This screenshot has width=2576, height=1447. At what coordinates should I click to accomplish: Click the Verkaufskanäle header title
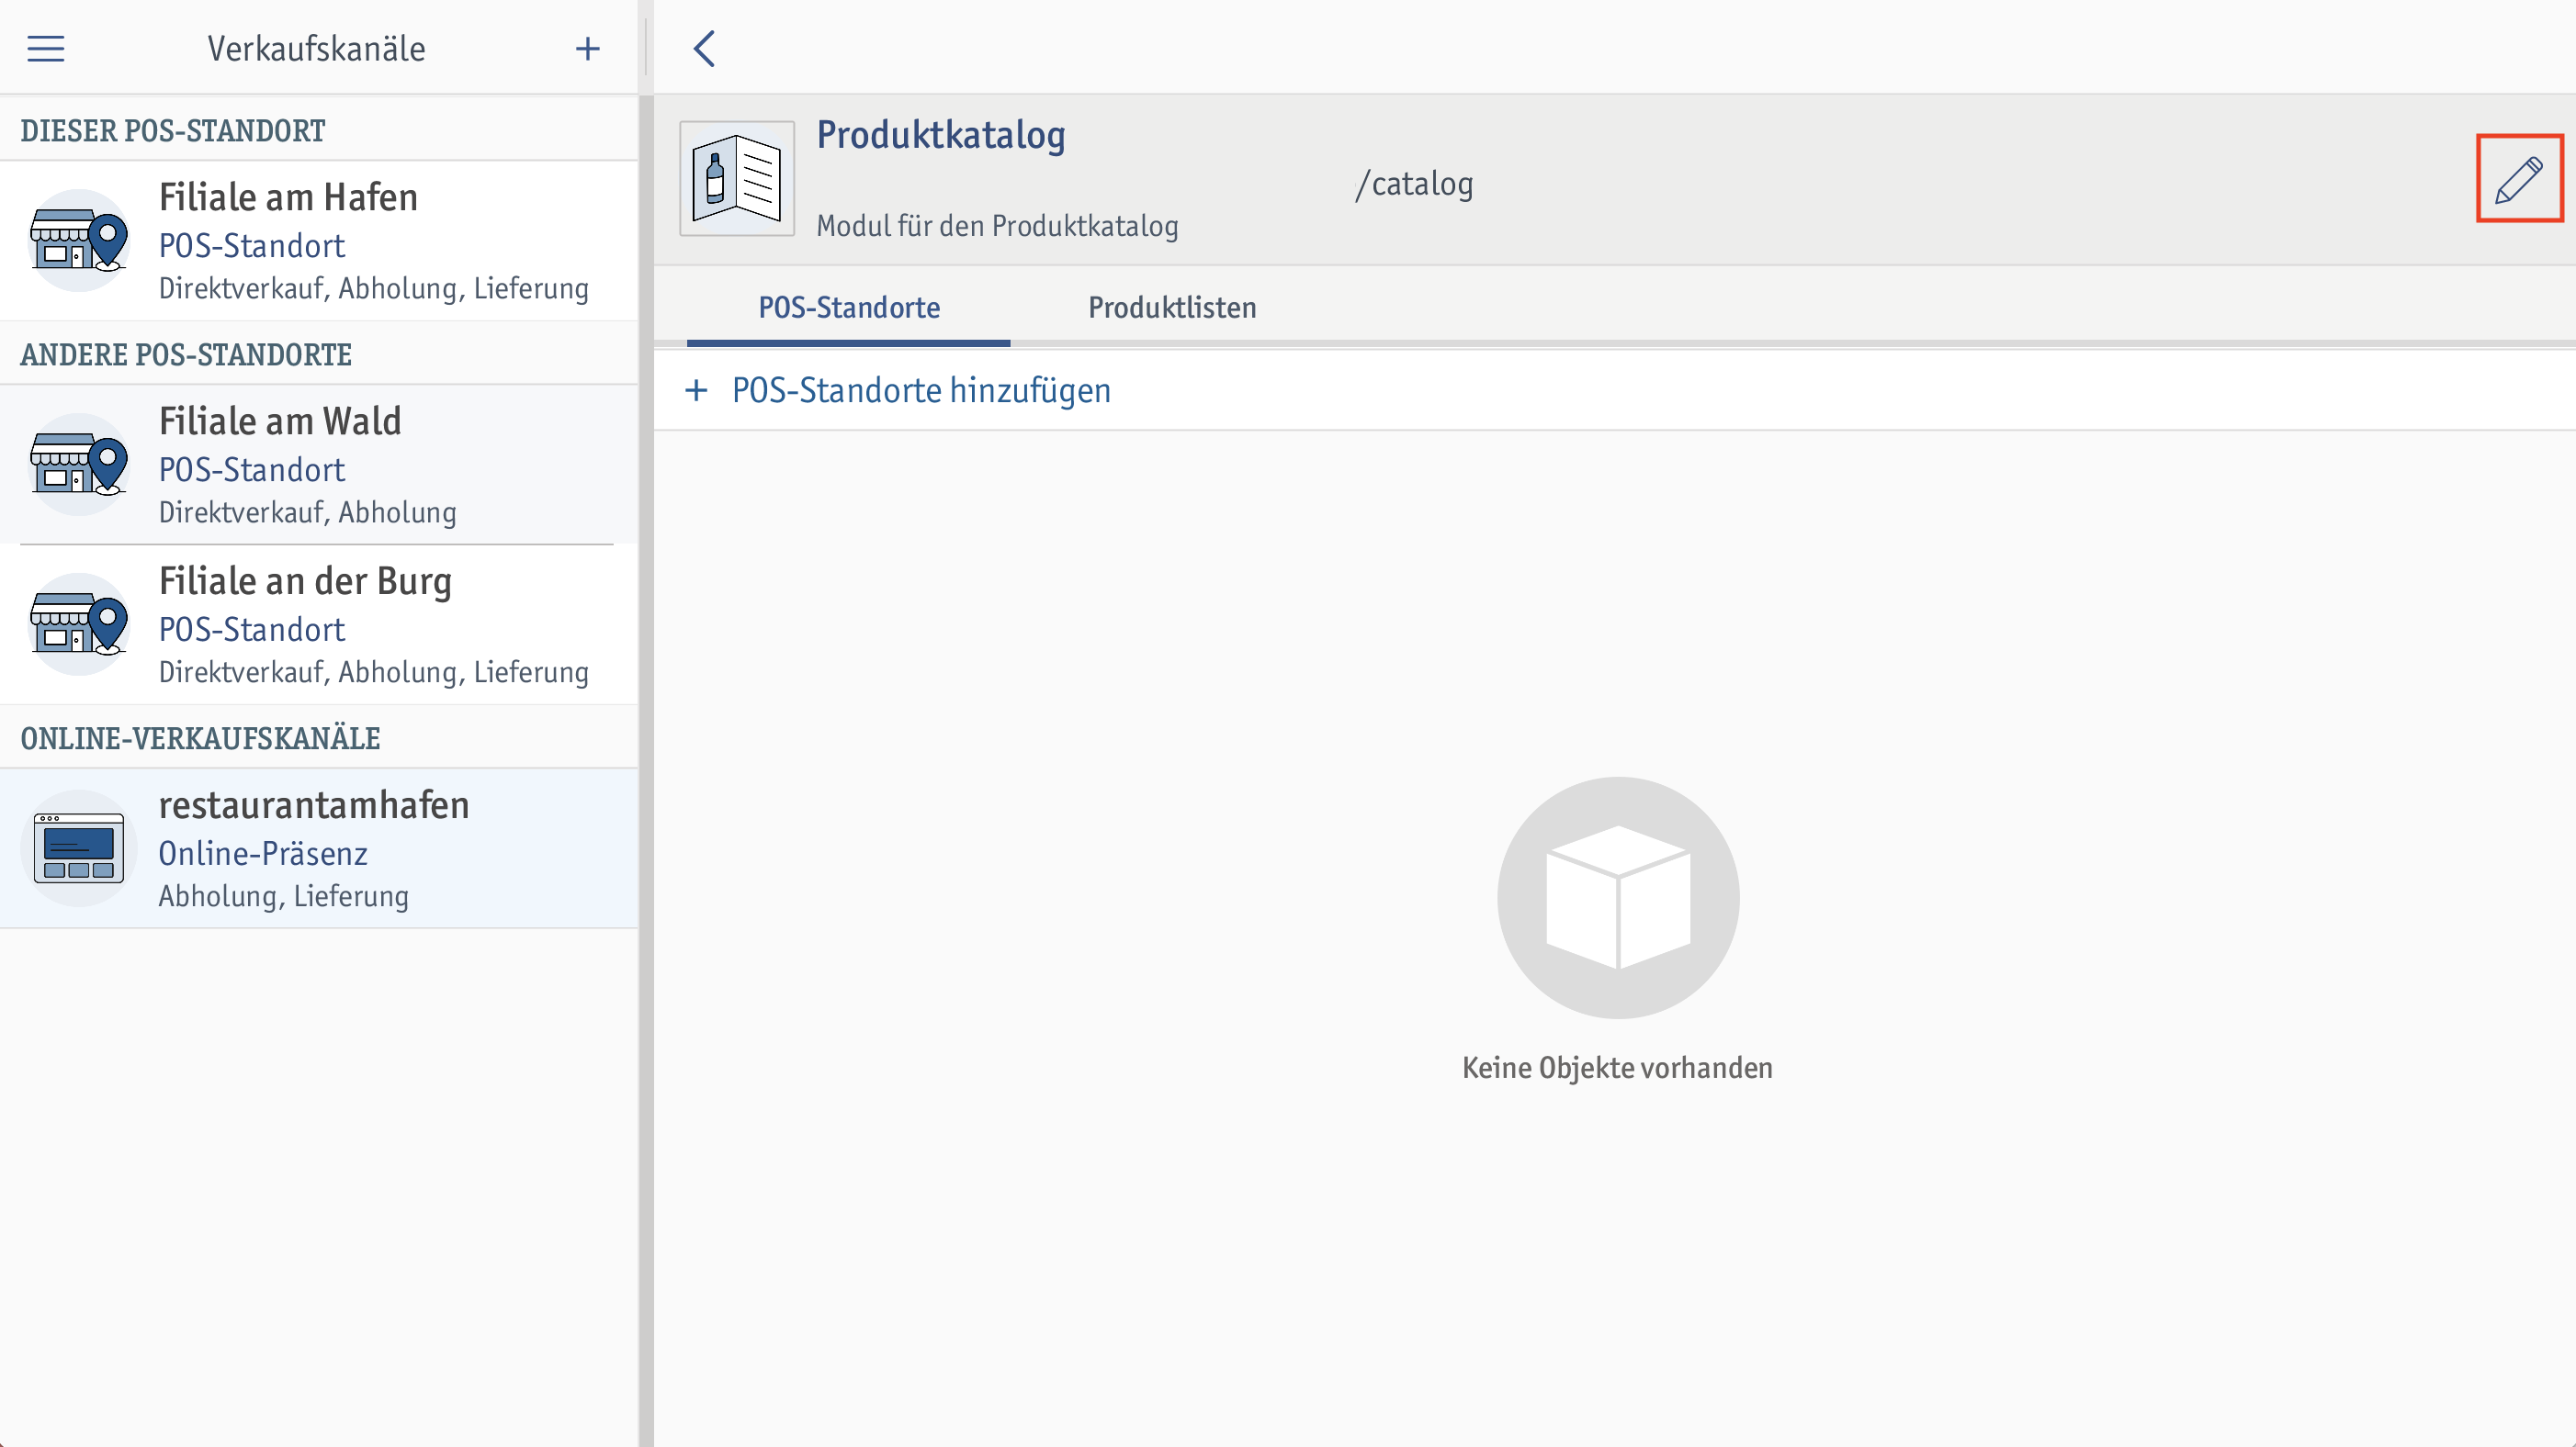coord(316,48)
